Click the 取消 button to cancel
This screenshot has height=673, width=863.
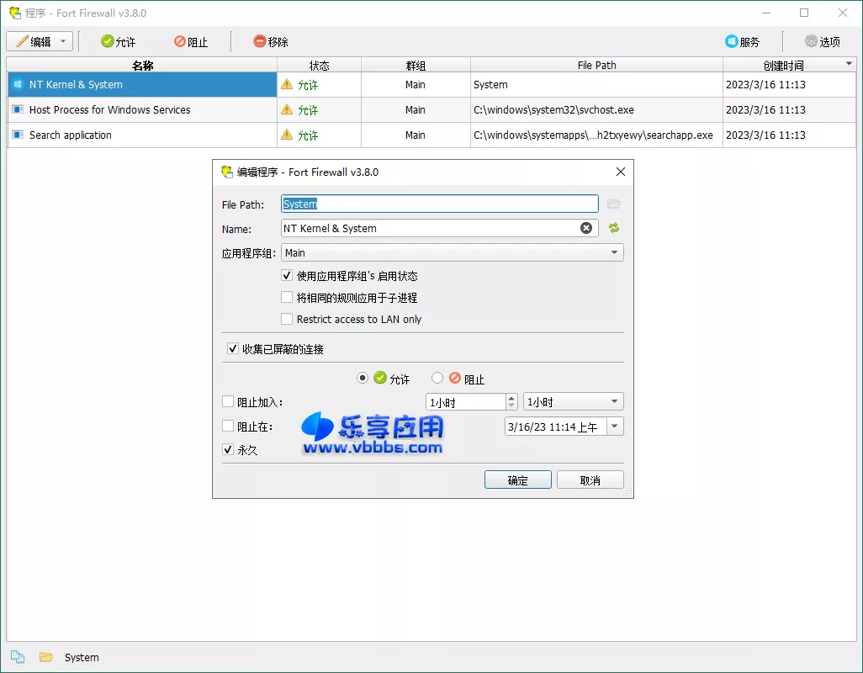coord(590,479)
